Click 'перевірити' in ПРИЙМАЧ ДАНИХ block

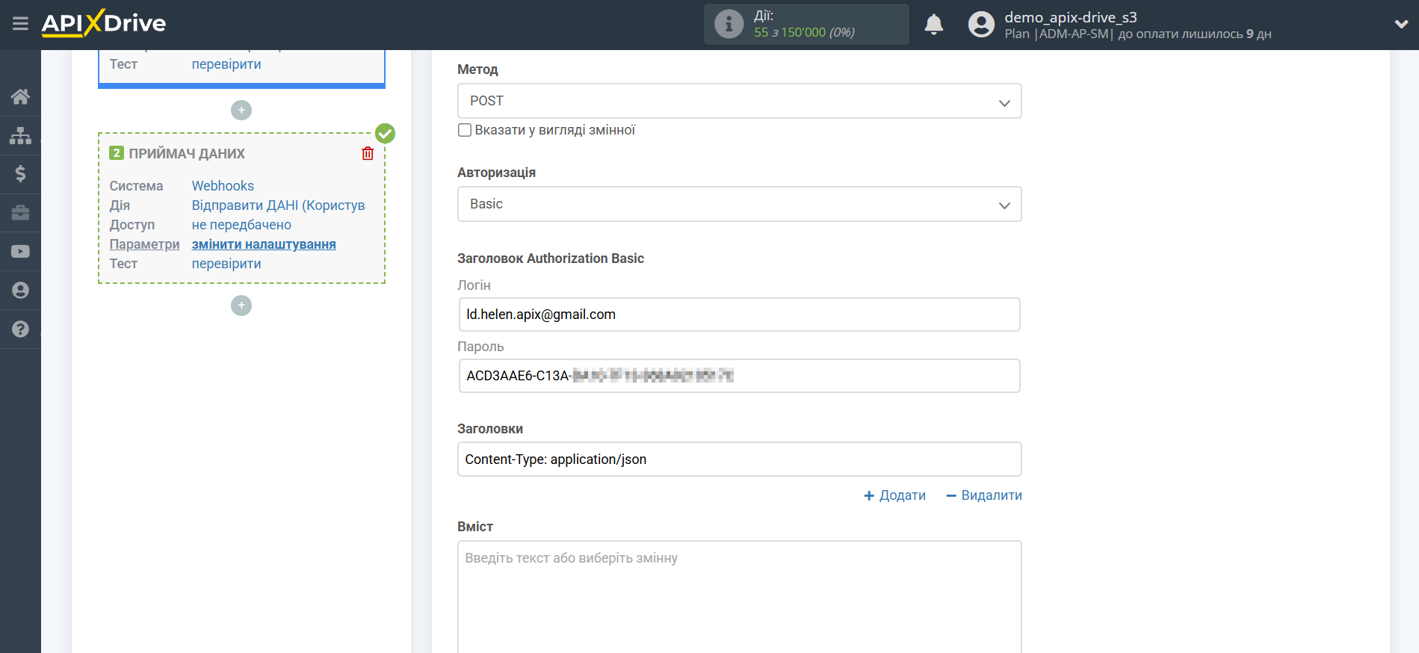(226, 264)
